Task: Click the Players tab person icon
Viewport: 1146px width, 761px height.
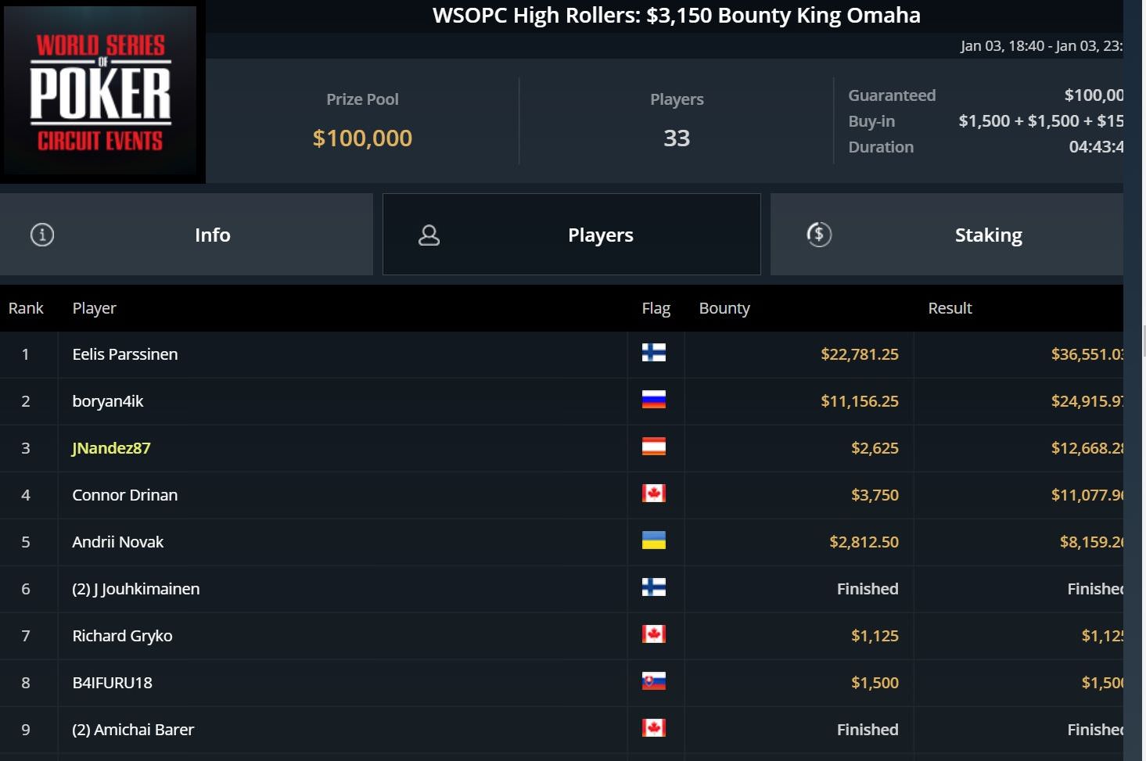Action: [429, 235]
